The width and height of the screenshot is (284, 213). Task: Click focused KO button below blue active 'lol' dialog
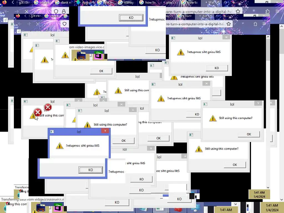coord(91,170)
